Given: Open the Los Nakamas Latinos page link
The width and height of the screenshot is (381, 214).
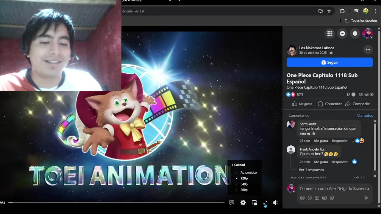Looking at the screenshot, I should point(317,48).
